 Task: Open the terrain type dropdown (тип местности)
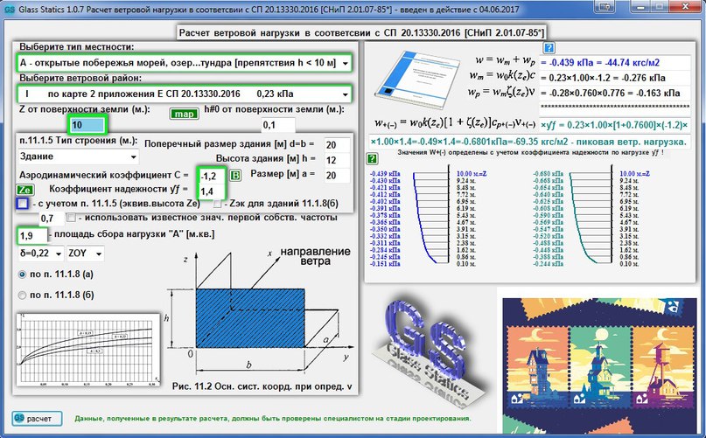[x=184, y=63]
